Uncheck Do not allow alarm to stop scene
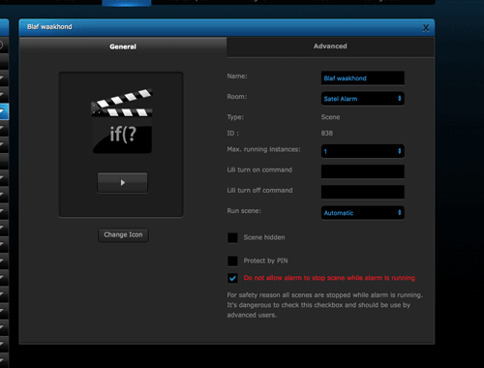484x368 pixels. [x=232, y=278]
